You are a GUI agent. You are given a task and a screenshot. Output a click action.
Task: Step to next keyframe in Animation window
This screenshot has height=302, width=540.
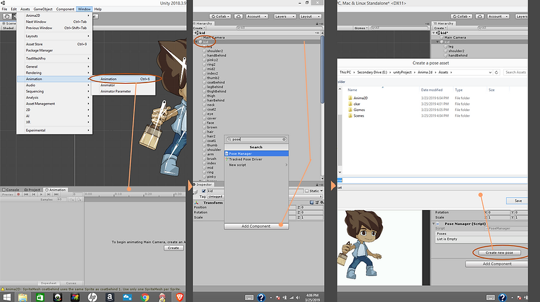tap(49, 194)
